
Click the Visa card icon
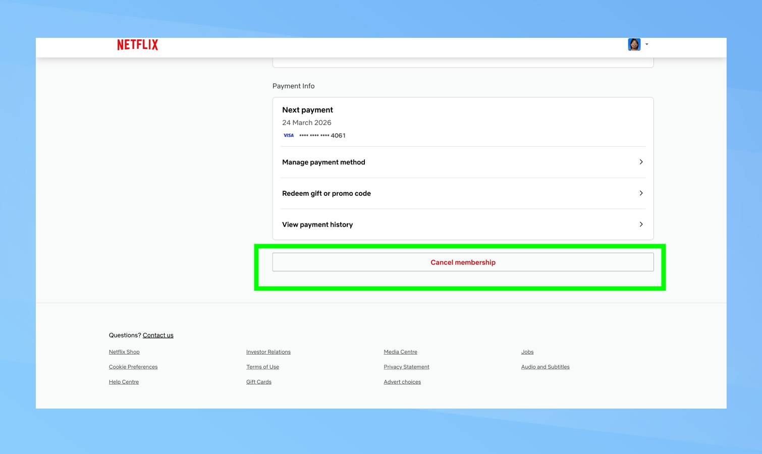tap(289, 135)
